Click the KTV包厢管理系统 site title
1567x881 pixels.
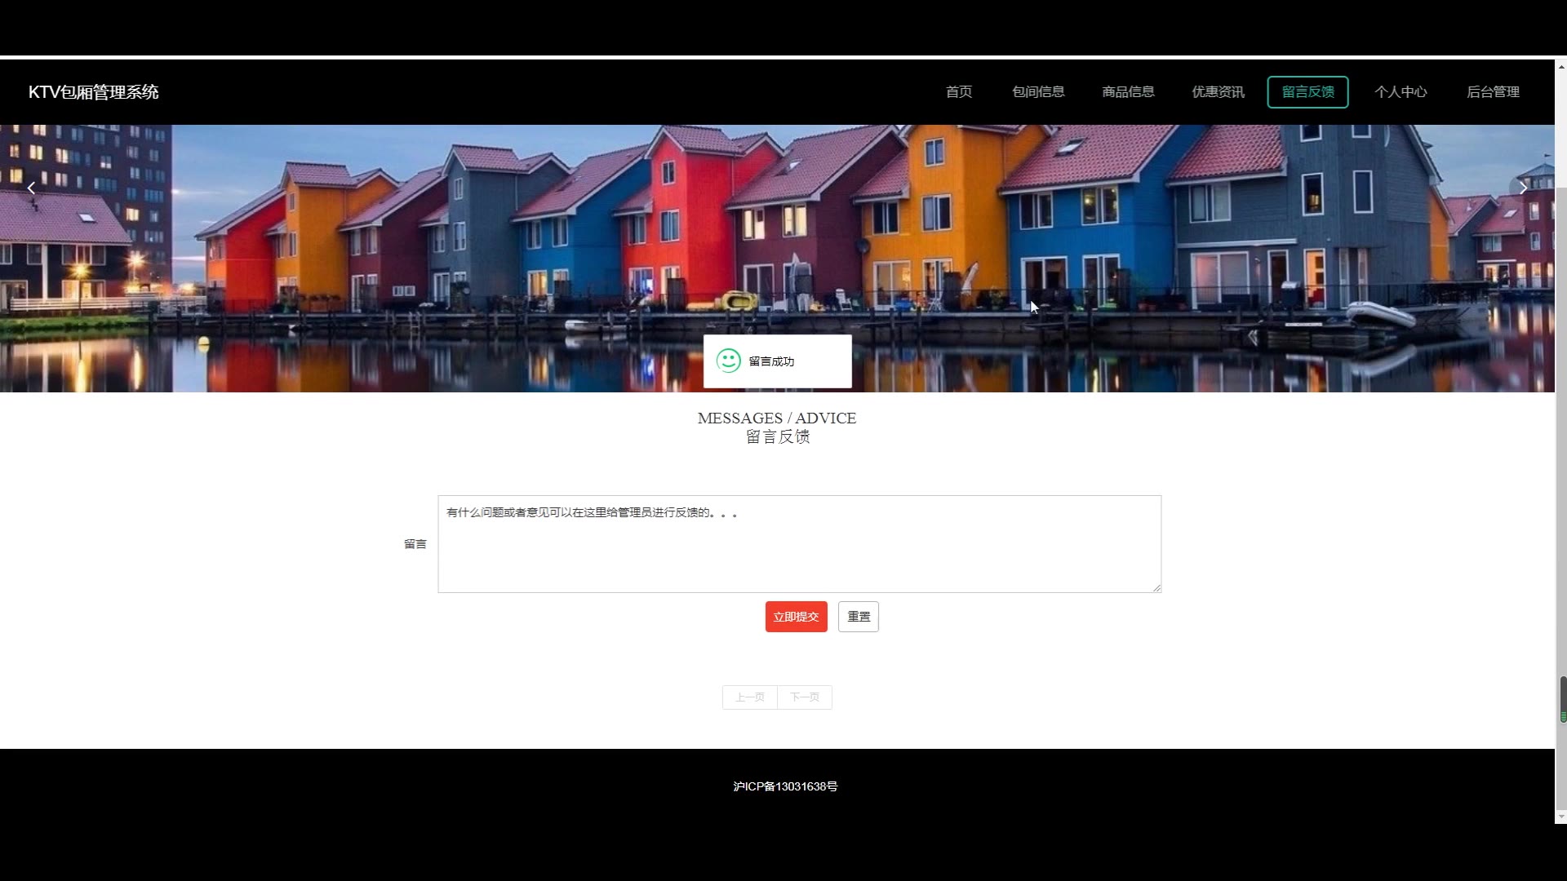click(x=94, y=92)
